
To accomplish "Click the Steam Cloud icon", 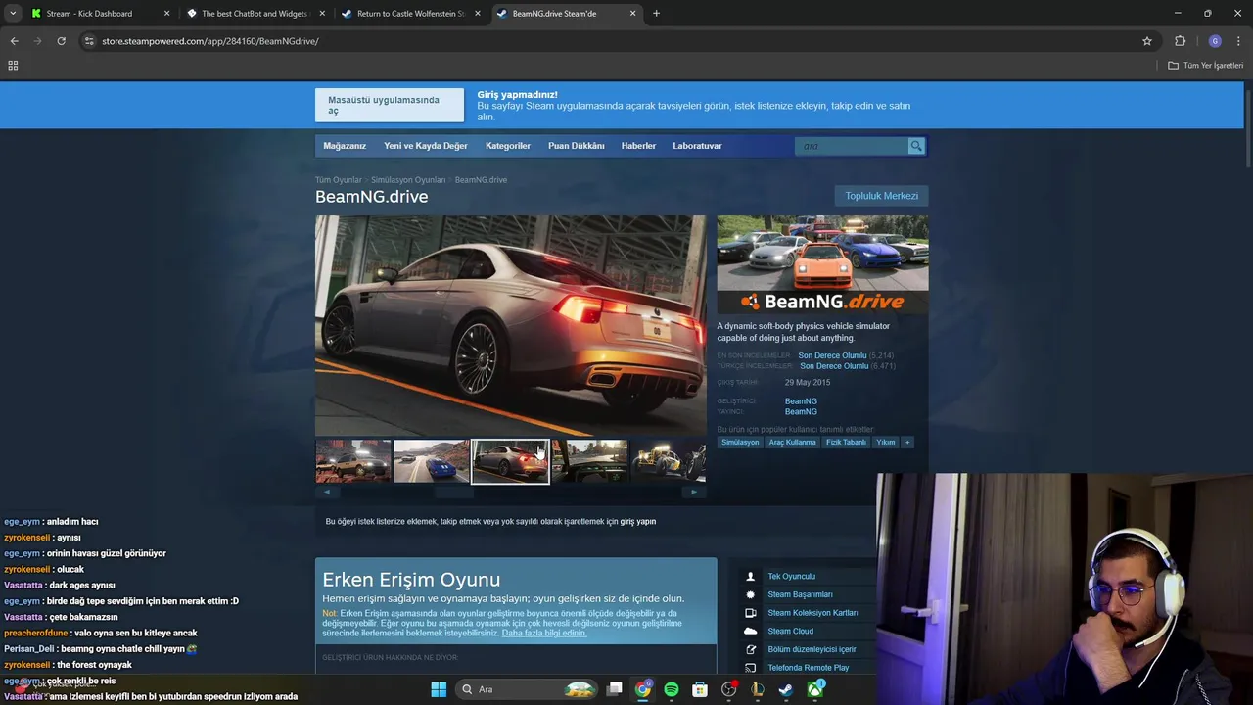I will coord(751,632).
